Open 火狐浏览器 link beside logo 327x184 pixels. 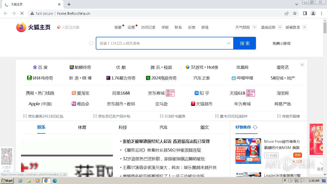[68, 27]
